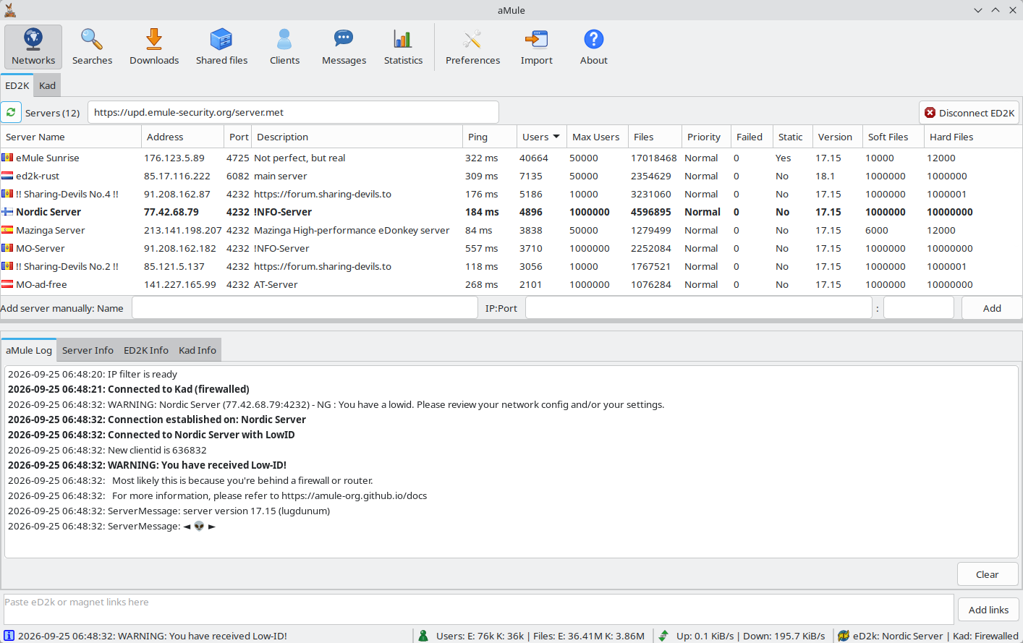
Task: Open Preferences
Action: click(472, 47)
